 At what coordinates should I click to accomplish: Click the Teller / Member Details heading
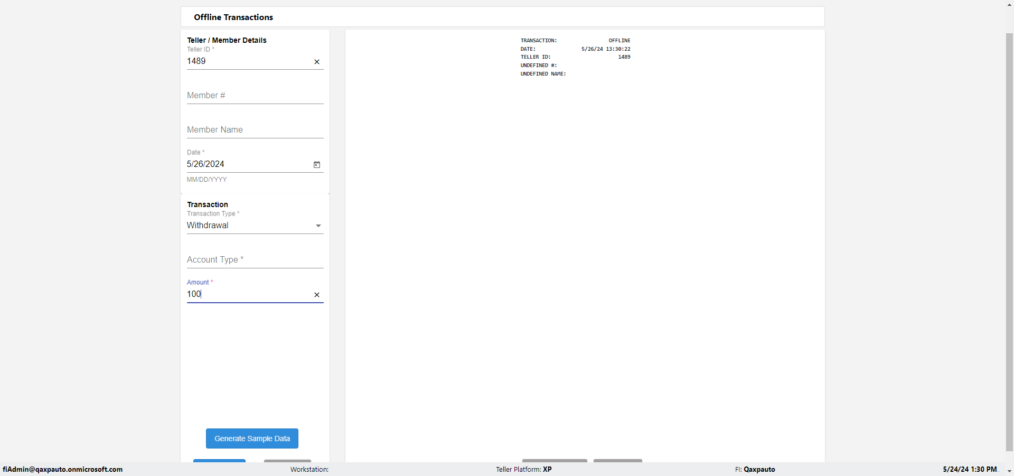coord(227,40)
